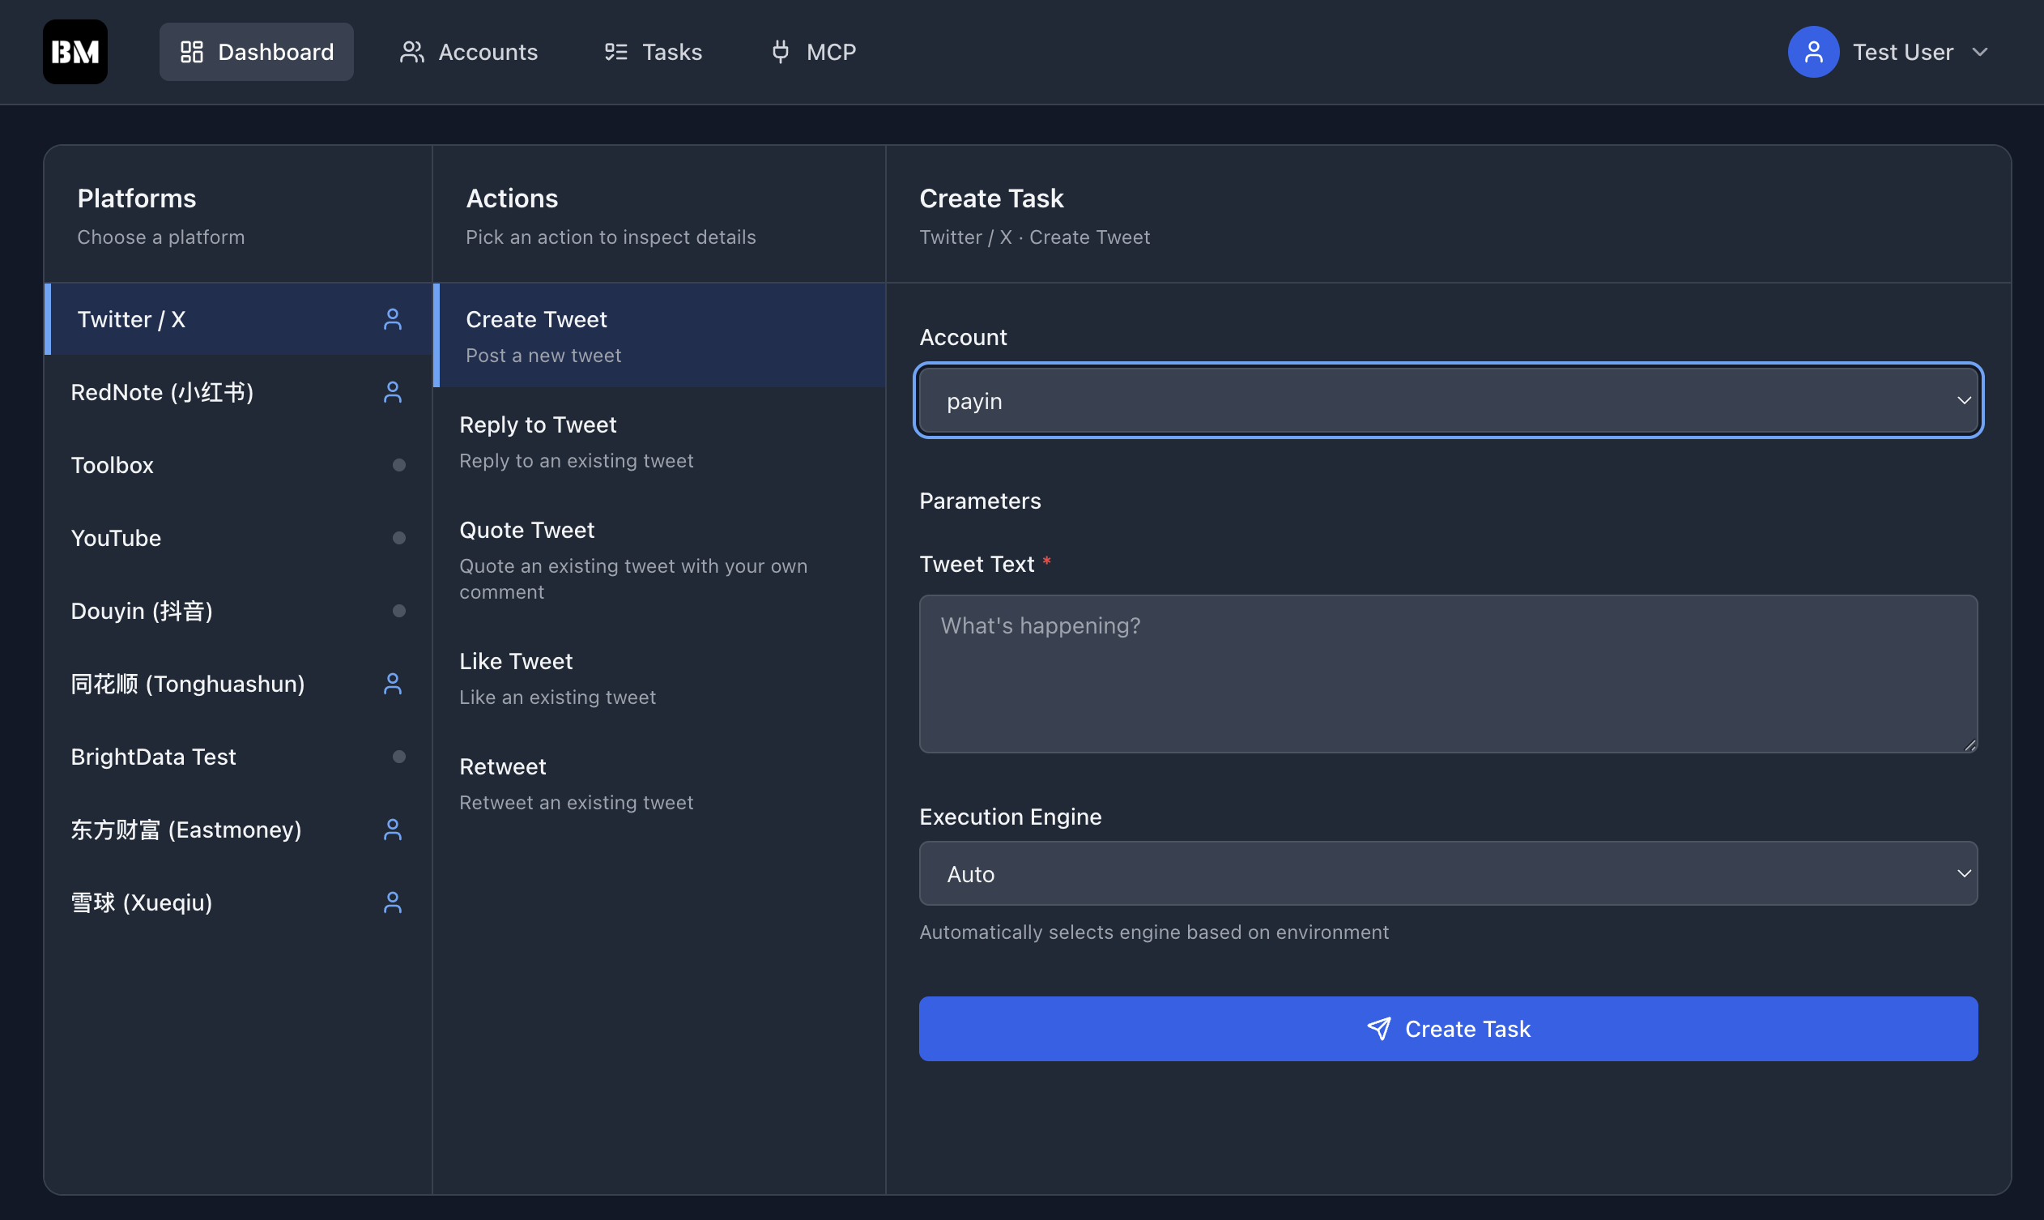
Task: Click the account icon beside Xueqiu
Action: coord(393,902)
